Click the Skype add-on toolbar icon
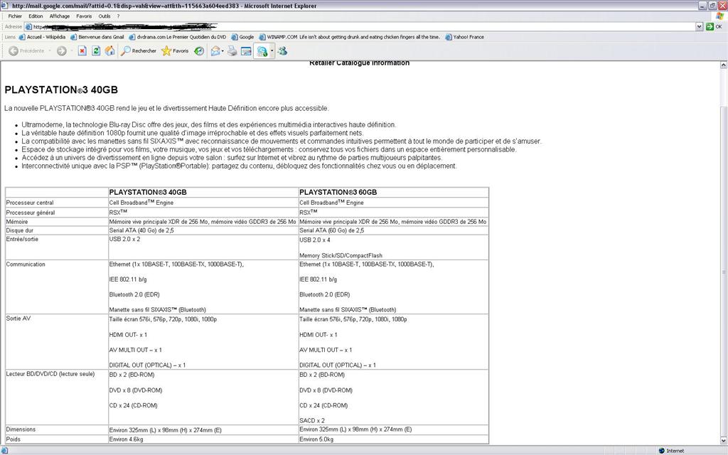The height and width of the screenshot is (455, 728). 262,51
